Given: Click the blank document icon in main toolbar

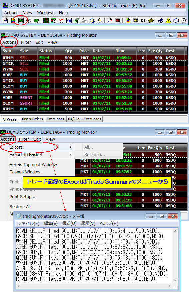Looking at the screenshot, I should point(6,20).
